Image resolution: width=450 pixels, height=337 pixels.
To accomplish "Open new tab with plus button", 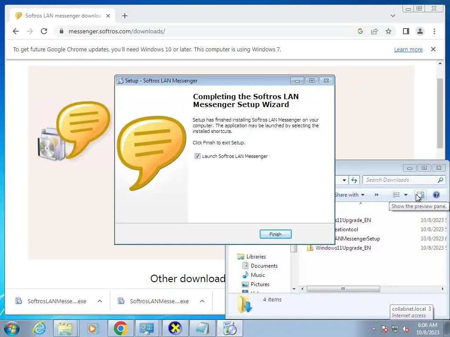I will pos(124,16).
